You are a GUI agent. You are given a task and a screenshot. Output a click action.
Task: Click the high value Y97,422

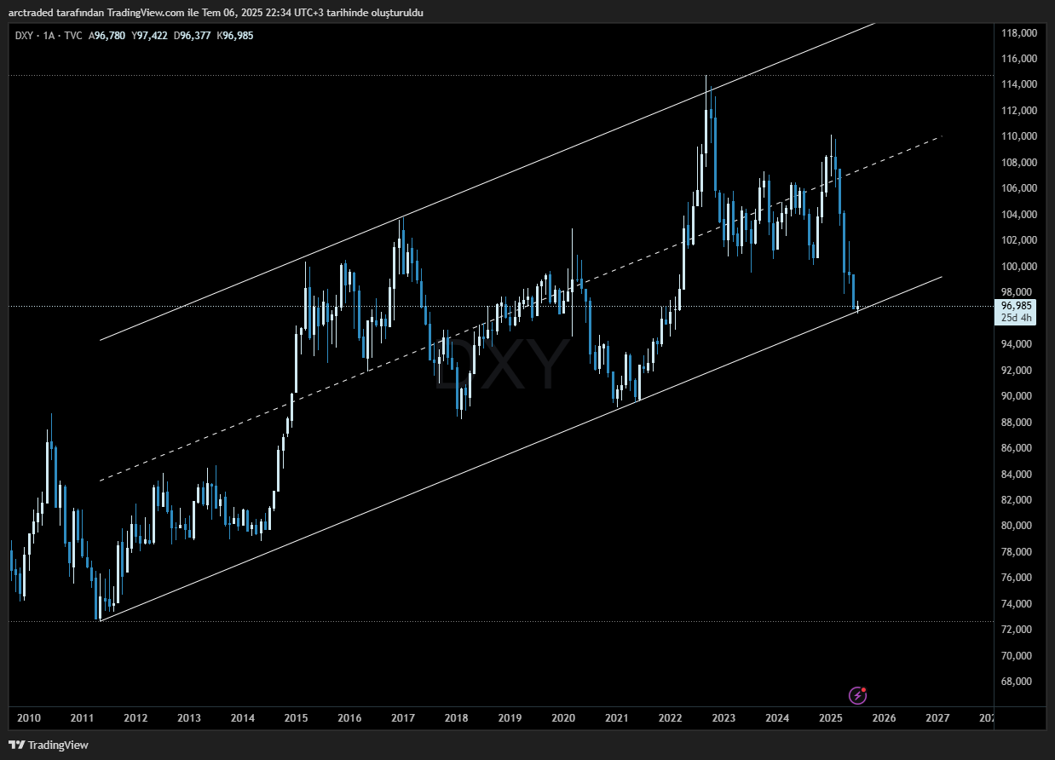(x=149, y=35)
